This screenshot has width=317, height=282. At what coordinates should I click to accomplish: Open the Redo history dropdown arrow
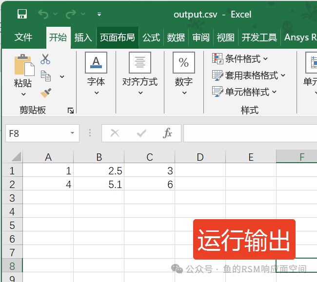(x=83, y=14)
